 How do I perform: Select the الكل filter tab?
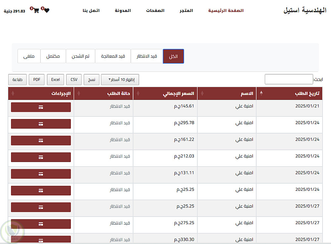coord(173,56)
